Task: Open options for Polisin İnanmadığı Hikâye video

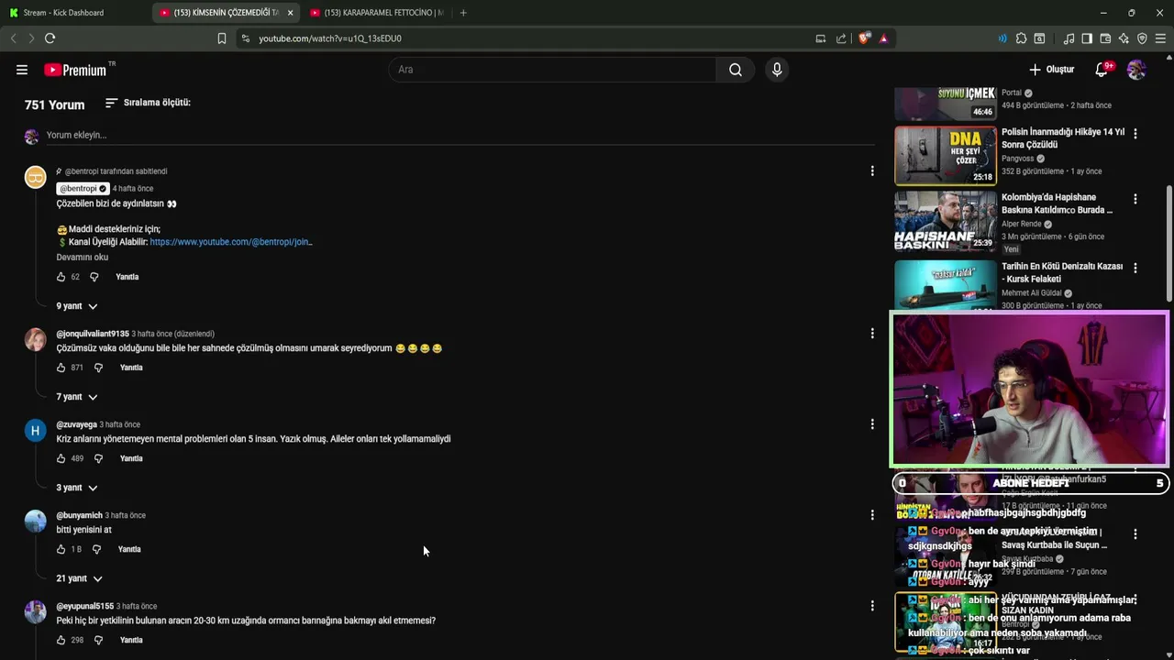Action: click(1135, 134)
